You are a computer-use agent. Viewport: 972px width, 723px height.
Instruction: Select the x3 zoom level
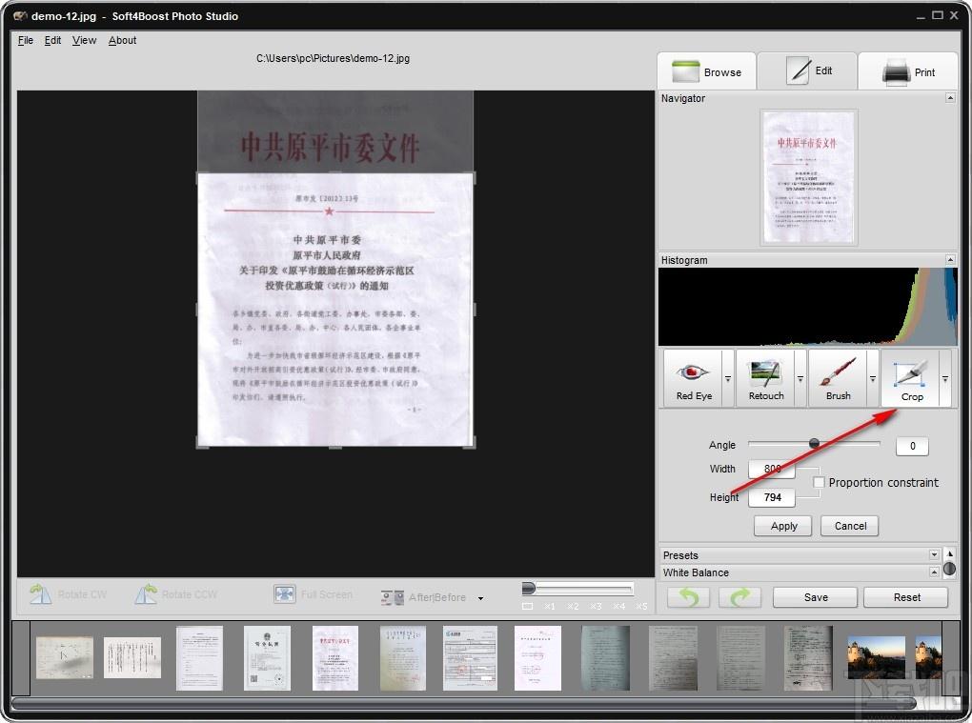point(596,606)
